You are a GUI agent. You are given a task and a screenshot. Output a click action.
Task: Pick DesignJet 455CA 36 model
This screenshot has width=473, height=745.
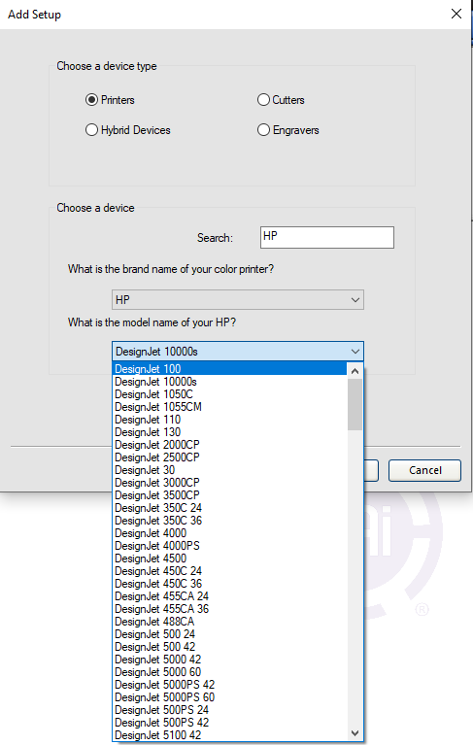pos(230,609)
